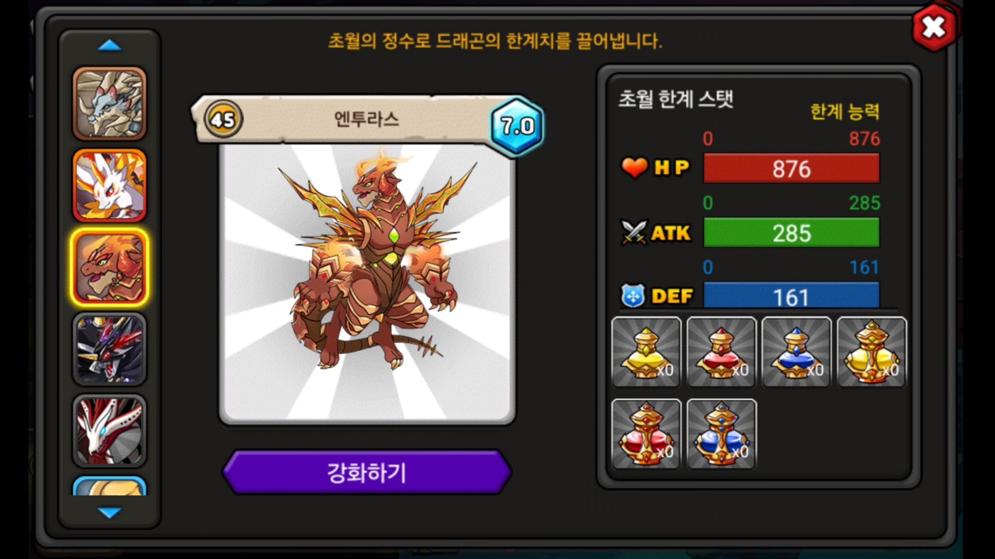This screenshot has width=995, height=559.
Task: Select the large blue essence potion
Action: click(721, 434)
